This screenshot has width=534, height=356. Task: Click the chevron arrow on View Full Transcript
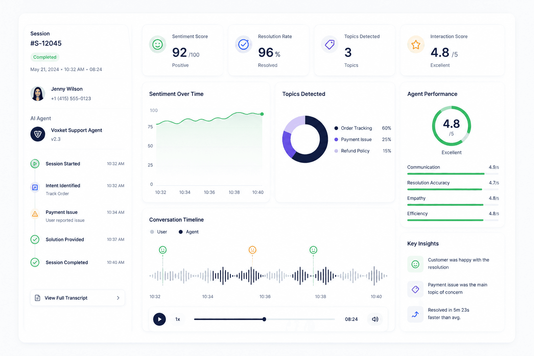coord(118,298)
